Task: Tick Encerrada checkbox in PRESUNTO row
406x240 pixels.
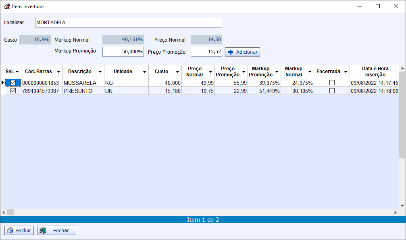Action: (332, 91)
